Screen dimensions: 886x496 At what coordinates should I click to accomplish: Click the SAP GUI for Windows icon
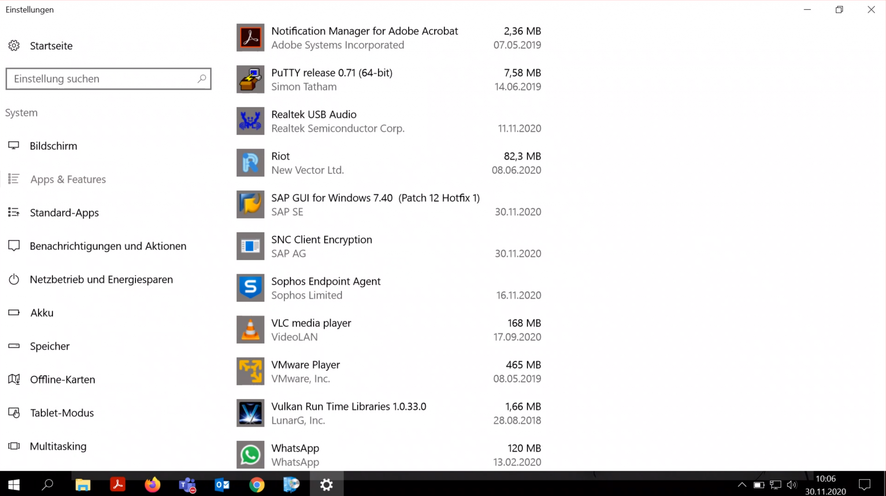click(x=250, y=204)
